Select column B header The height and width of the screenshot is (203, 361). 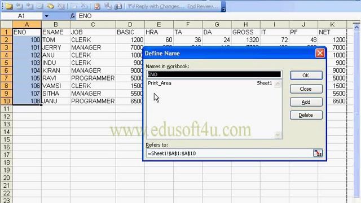point(56,24)
